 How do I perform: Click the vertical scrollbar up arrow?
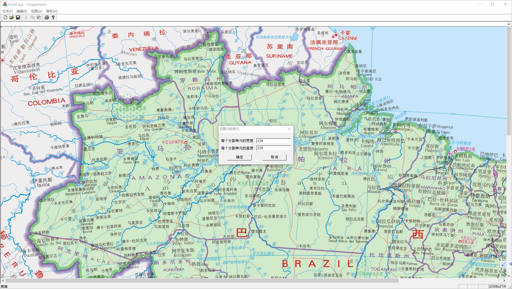pyautogui.click(x=509, y=24)
